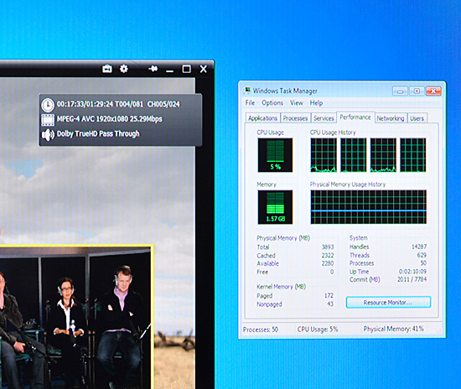Viewport: 461px width, 389px height.
Task: Click the Up Time value 0:02:10:09
Action: pos(412,271)
